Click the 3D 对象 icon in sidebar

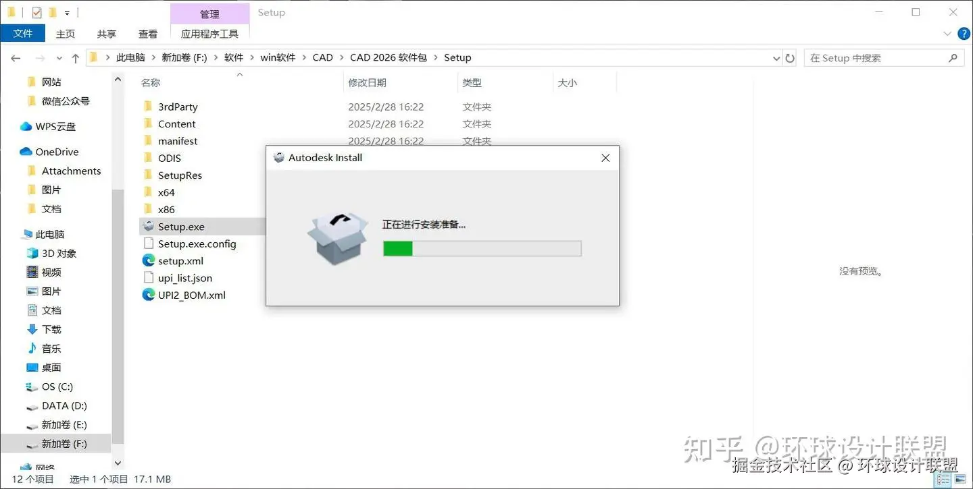tap(32, 254)
